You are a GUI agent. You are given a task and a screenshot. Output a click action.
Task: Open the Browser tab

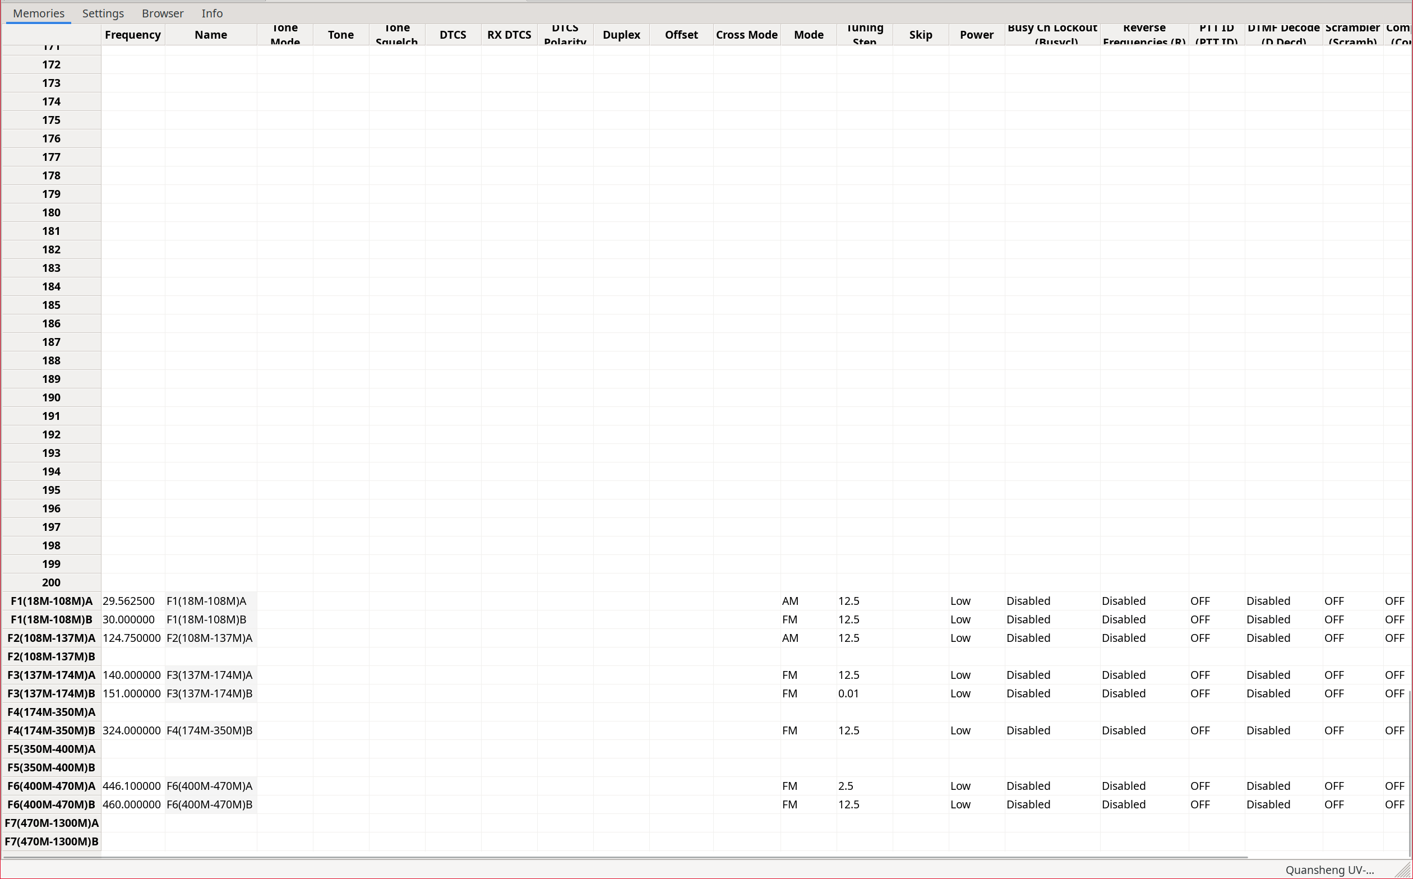click(x=162, y=13)
